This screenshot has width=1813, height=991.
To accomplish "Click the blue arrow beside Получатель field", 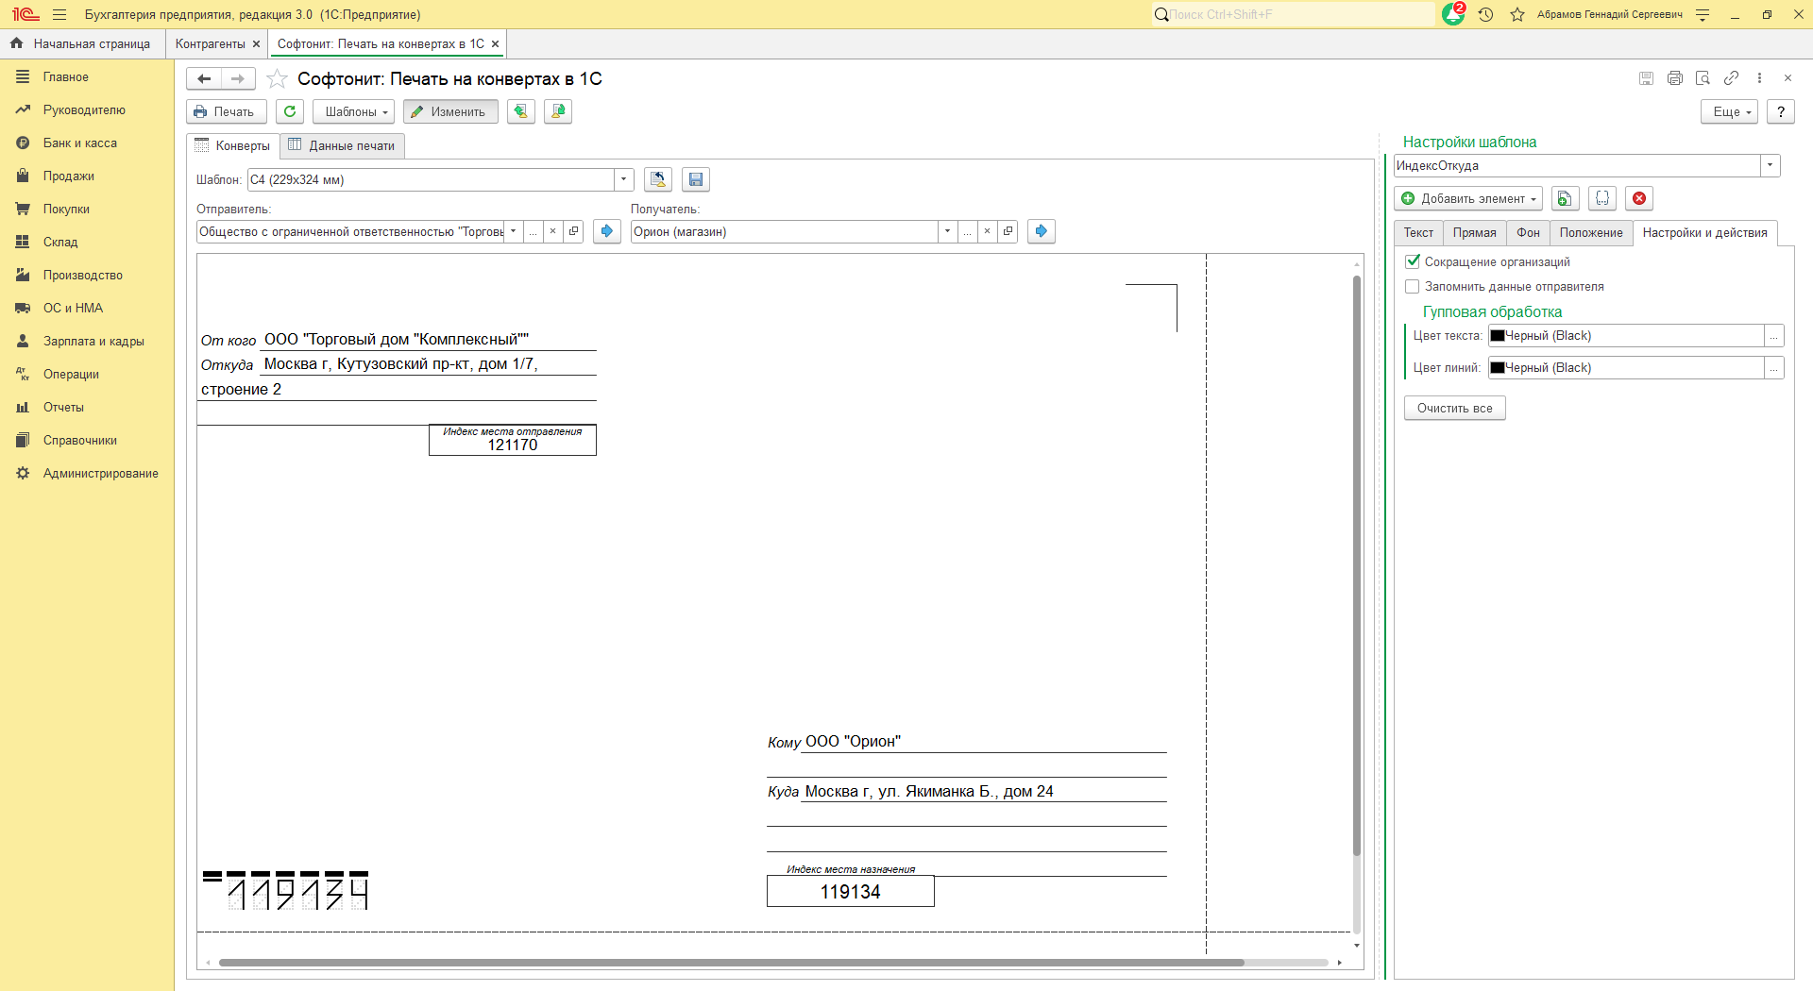I will [1041, 231].
